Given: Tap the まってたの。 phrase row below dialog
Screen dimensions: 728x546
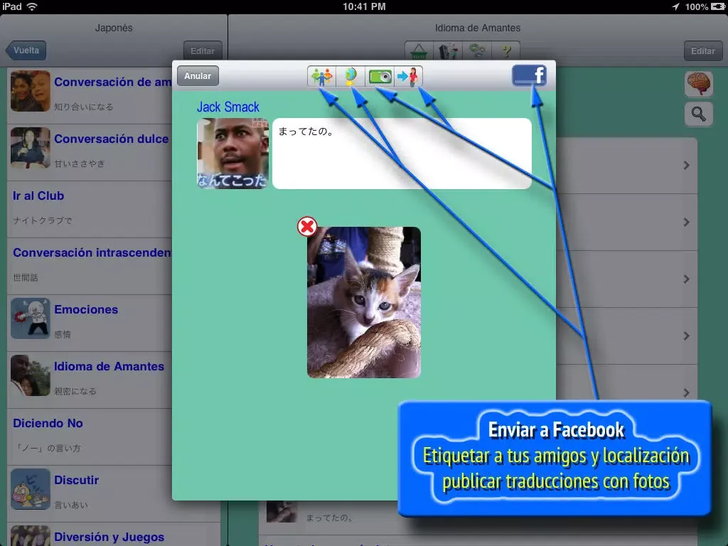Looking at the screenshot, I should click(x=328, y=518).
